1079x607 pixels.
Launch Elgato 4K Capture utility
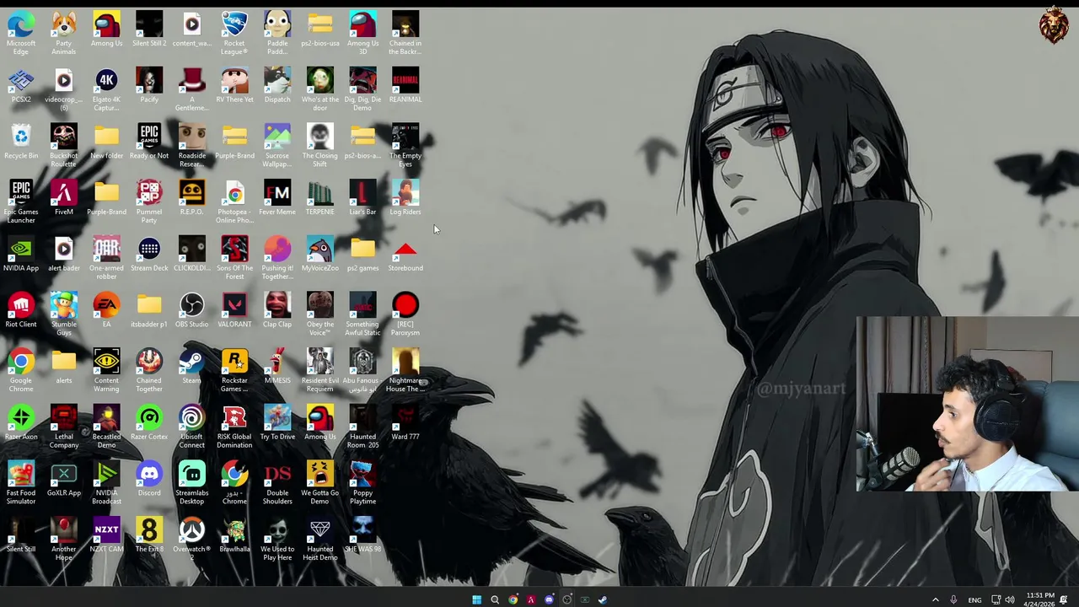pos(106,90)
